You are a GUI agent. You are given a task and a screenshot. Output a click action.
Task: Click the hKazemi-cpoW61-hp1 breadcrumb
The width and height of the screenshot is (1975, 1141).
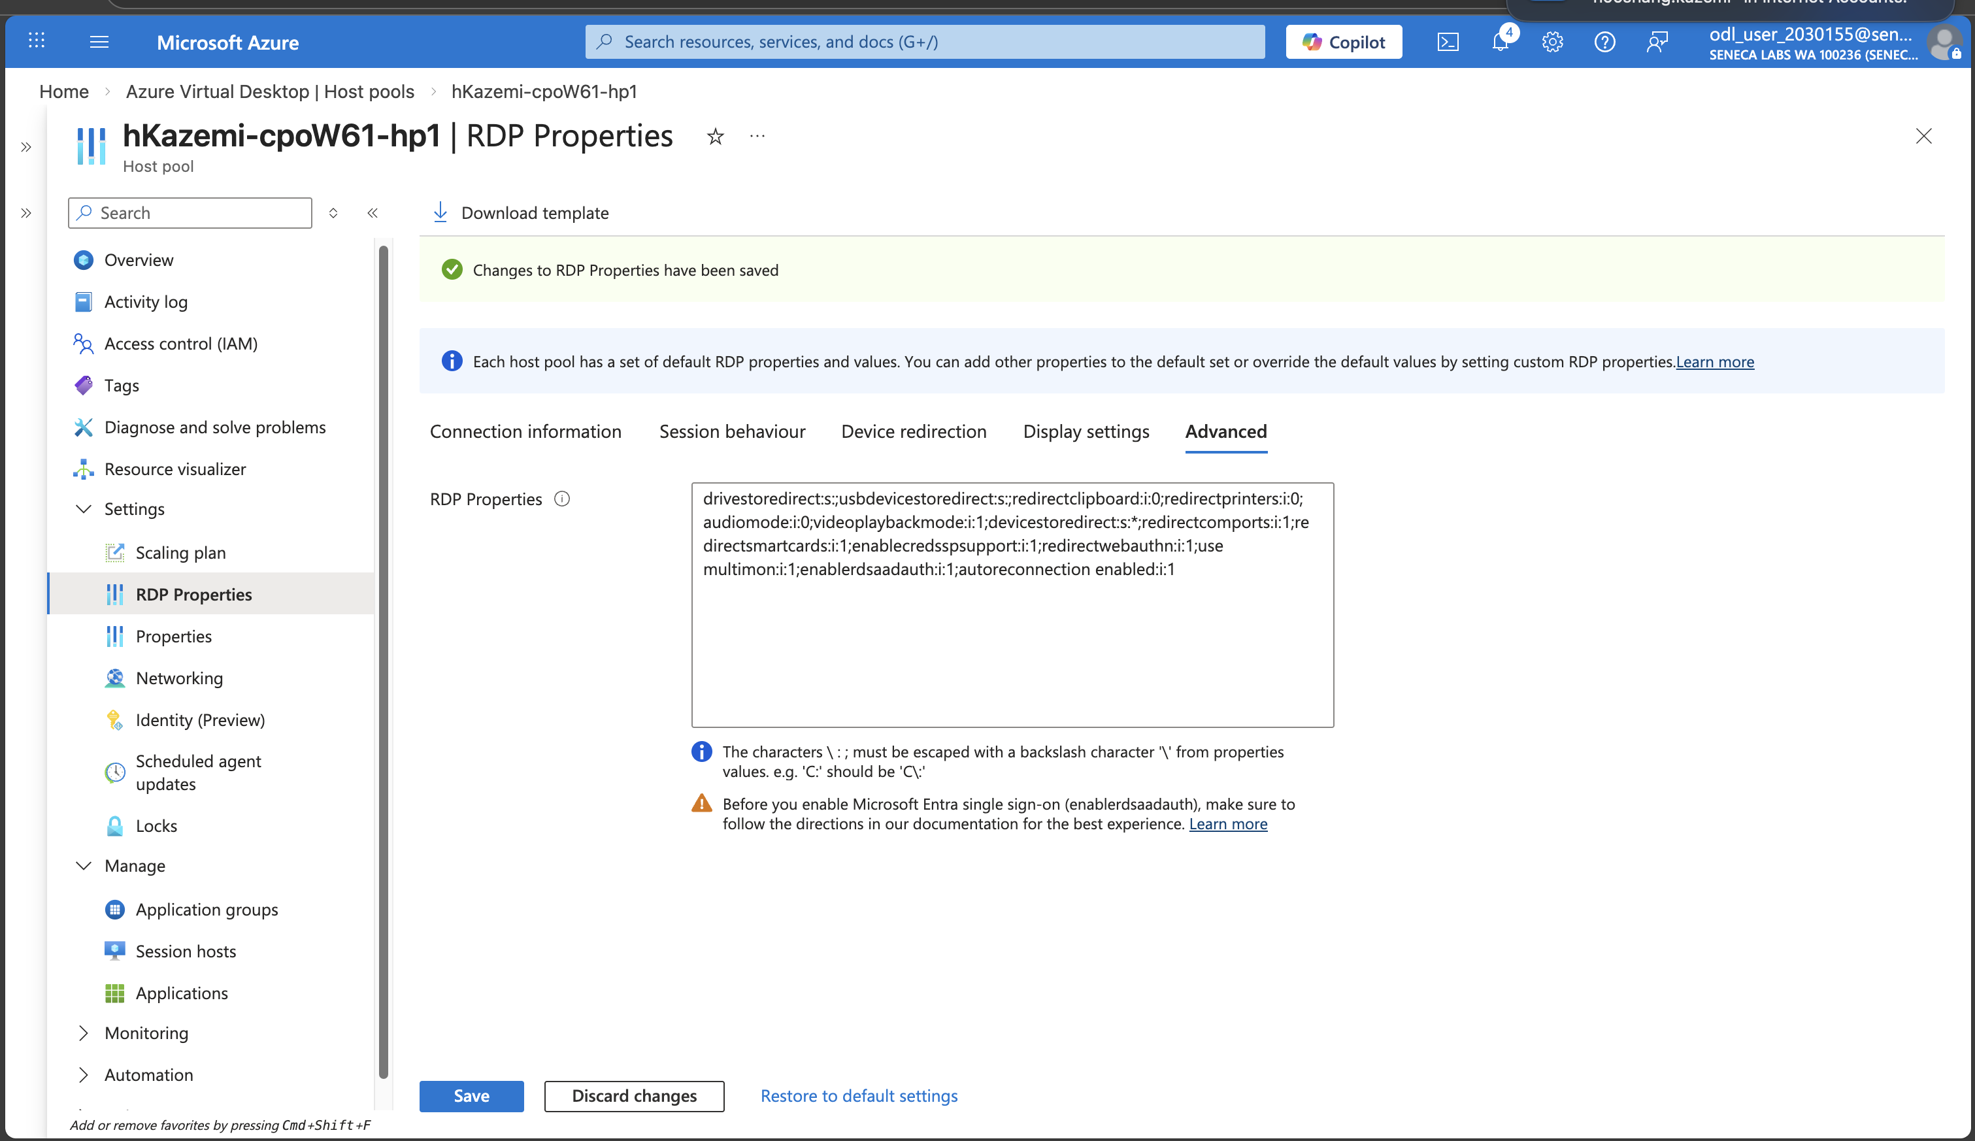point(544,91)
